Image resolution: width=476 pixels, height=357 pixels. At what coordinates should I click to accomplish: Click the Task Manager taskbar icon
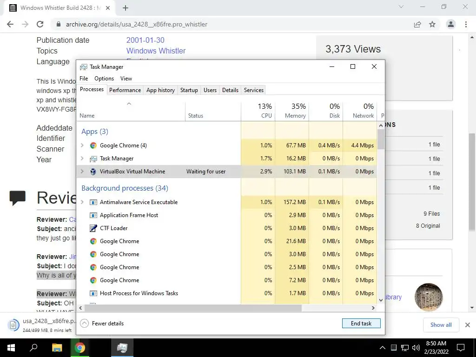click(x=122, y=348)
